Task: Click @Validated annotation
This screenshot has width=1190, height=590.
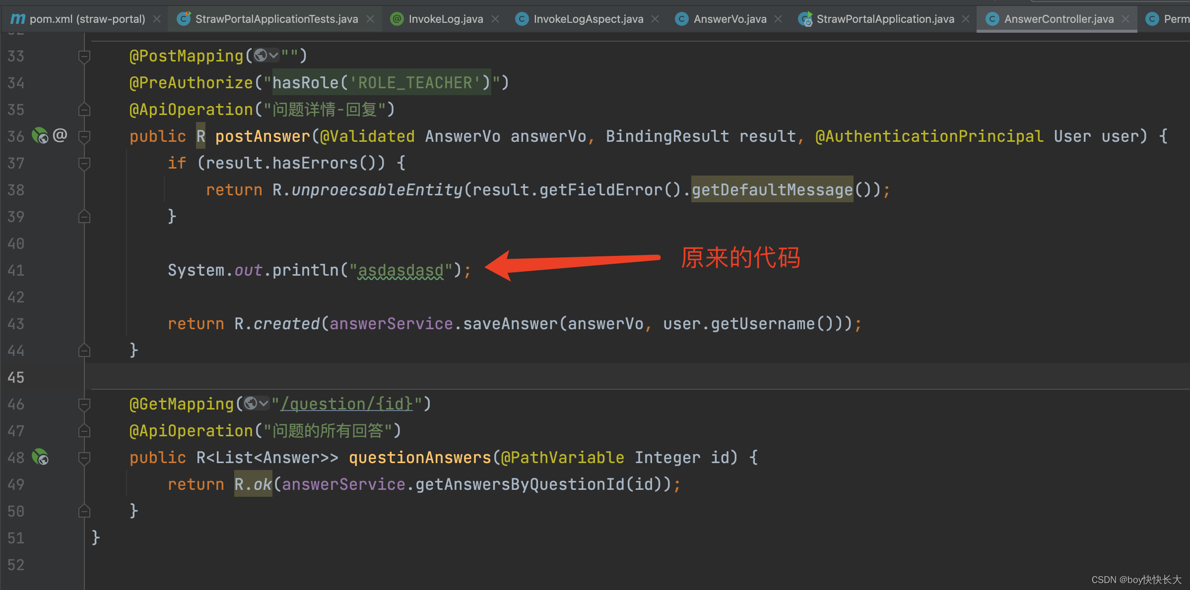Action: click(367, 136)
